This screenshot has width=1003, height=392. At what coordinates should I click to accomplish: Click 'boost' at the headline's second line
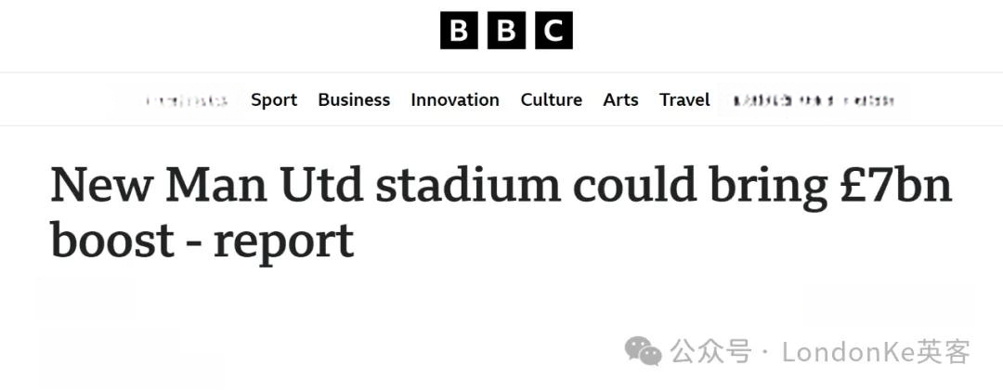(x=112, y=241)
